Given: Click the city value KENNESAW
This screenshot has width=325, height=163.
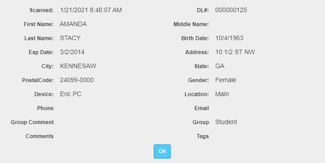Looking at the screenshot, I should (x=78, y=66).
